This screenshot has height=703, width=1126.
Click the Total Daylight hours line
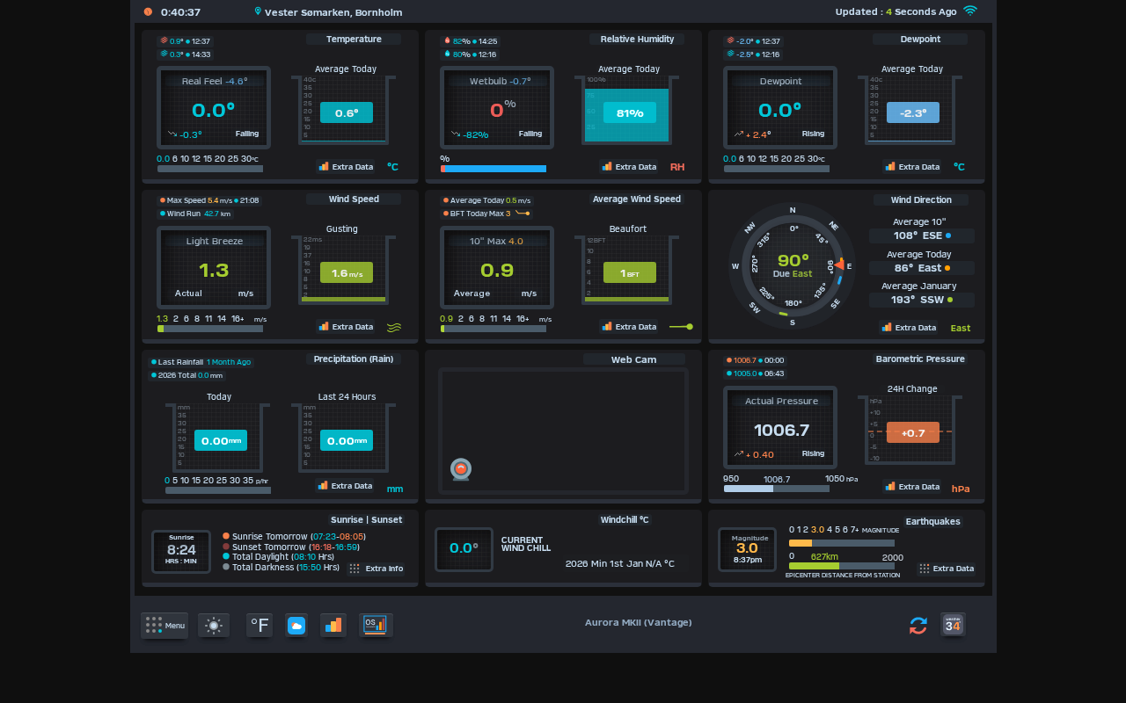point(279,557)
